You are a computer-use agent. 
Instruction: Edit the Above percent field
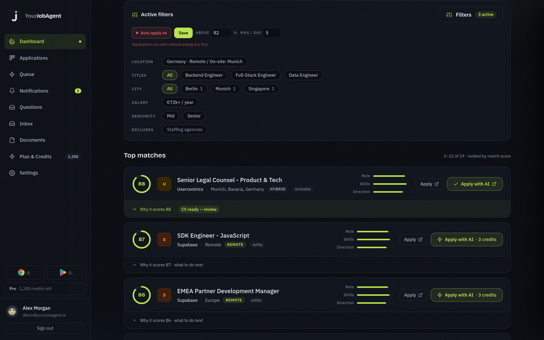pyautogui.click(x=221, y=33)
